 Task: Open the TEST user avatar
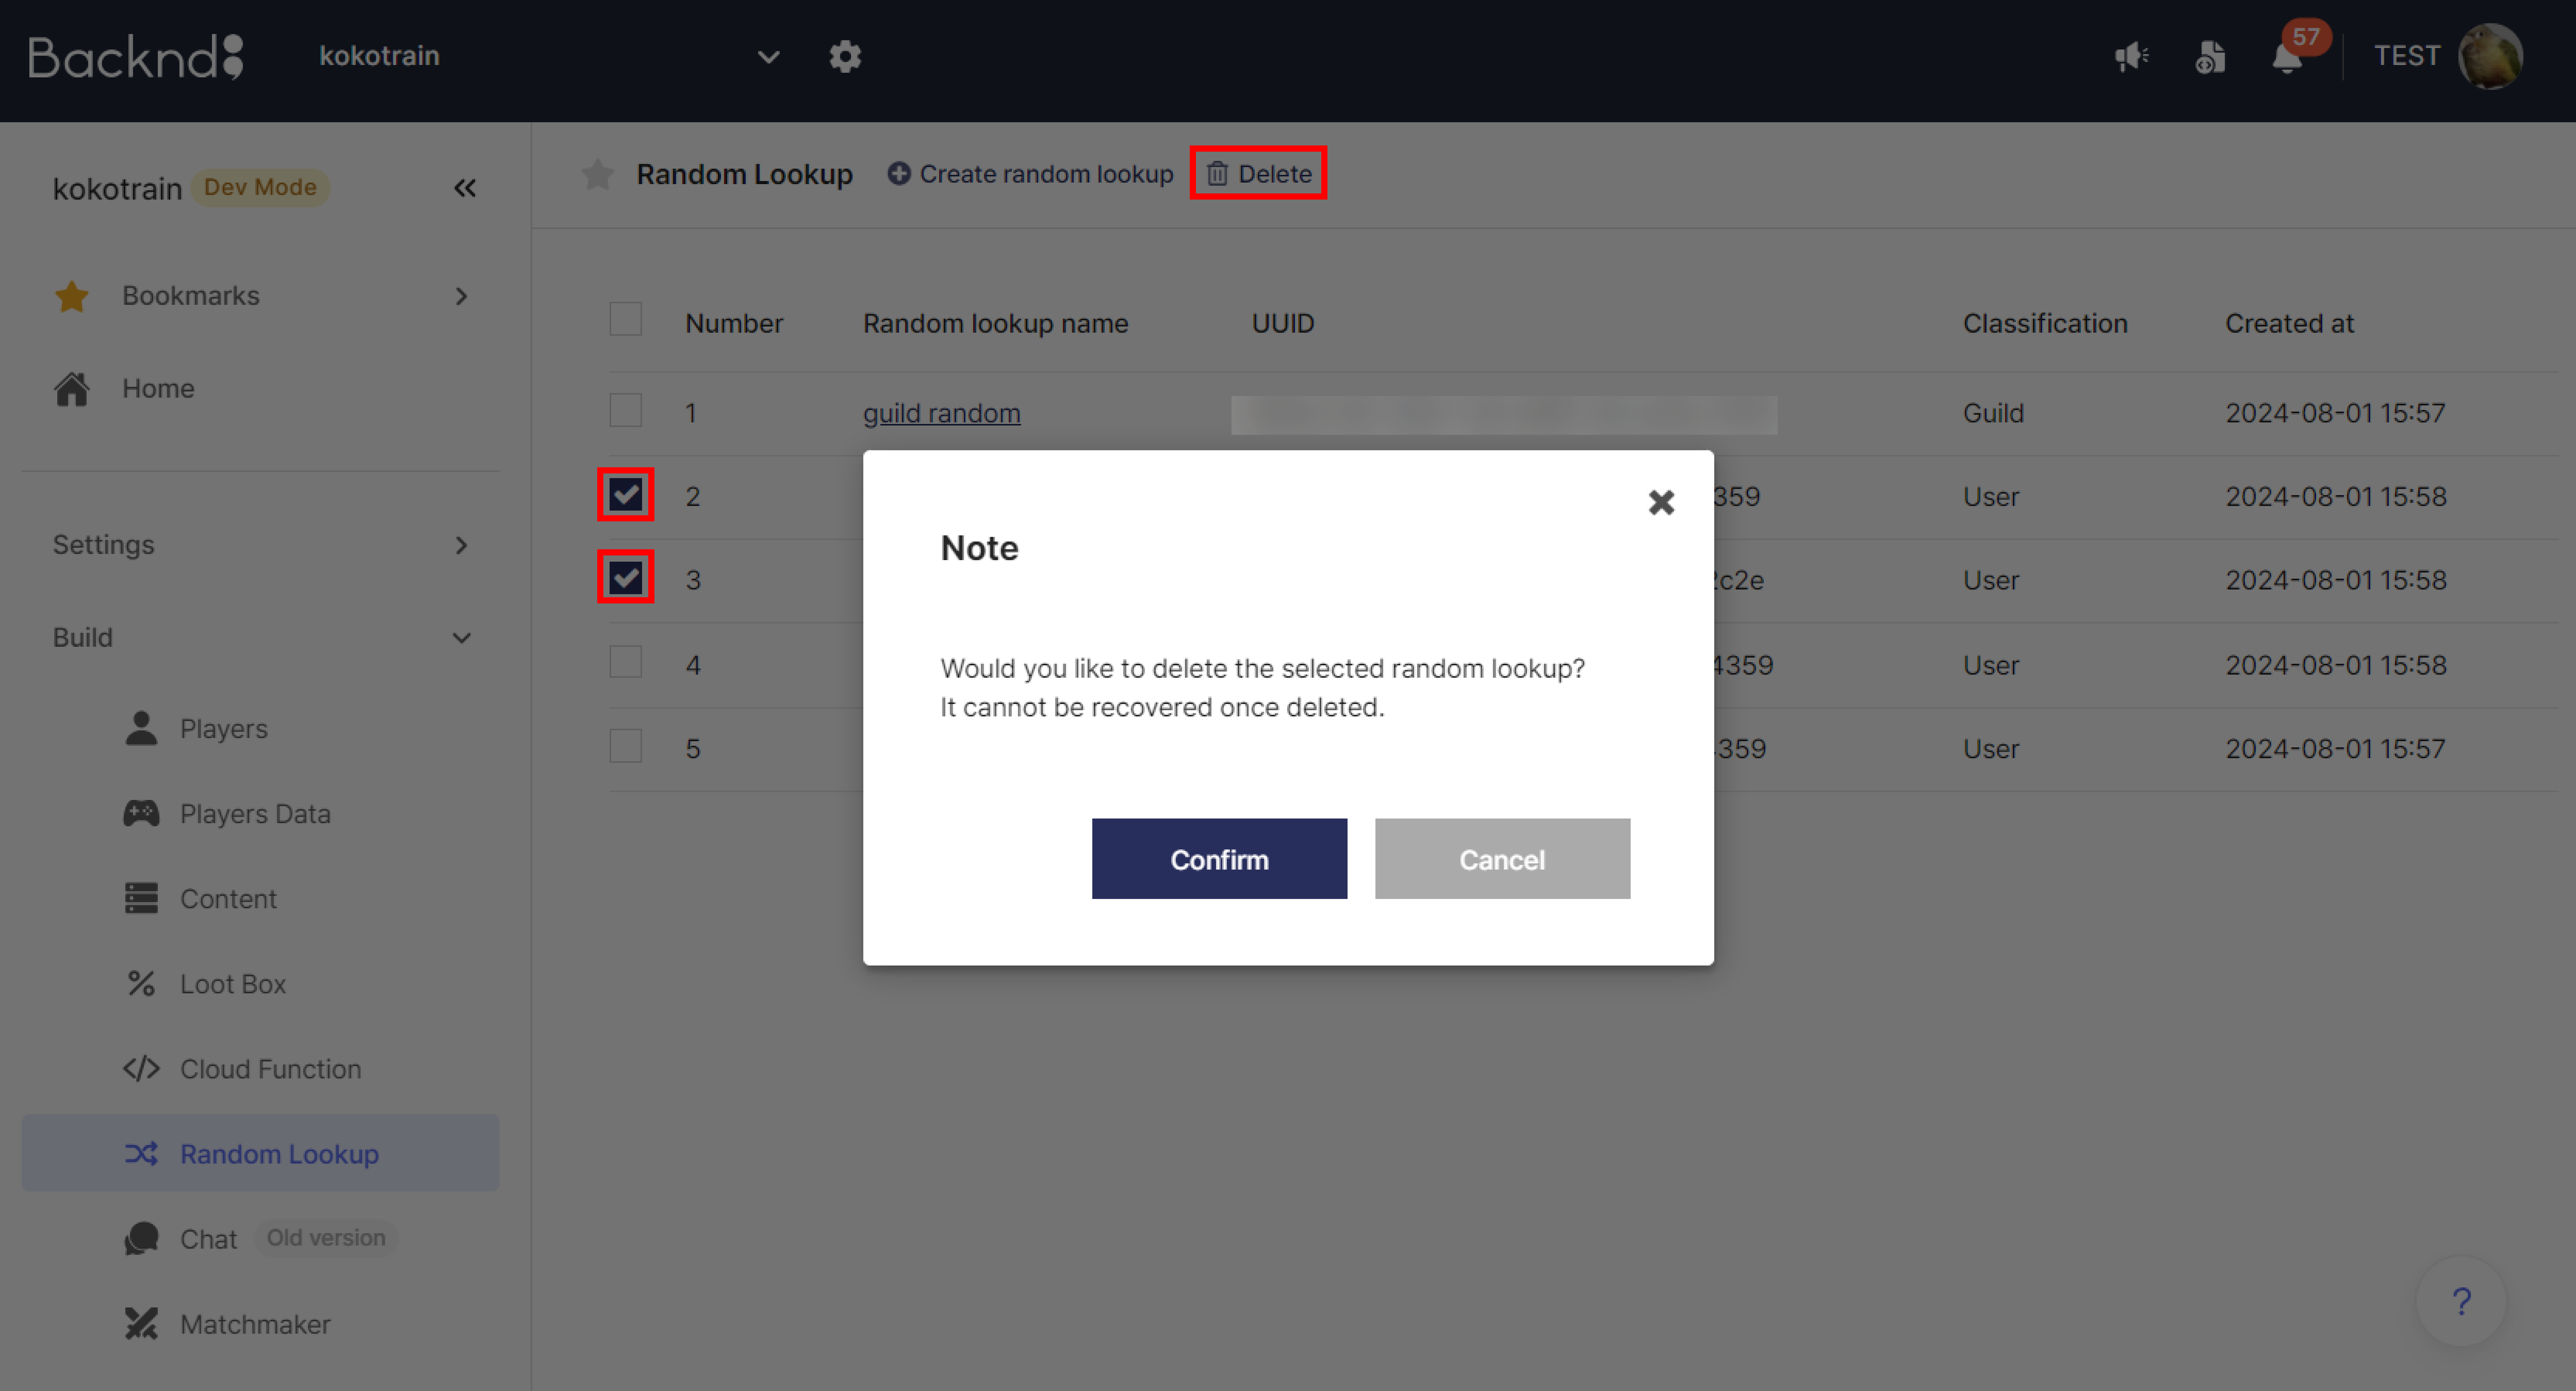[x=2490, y=56]
